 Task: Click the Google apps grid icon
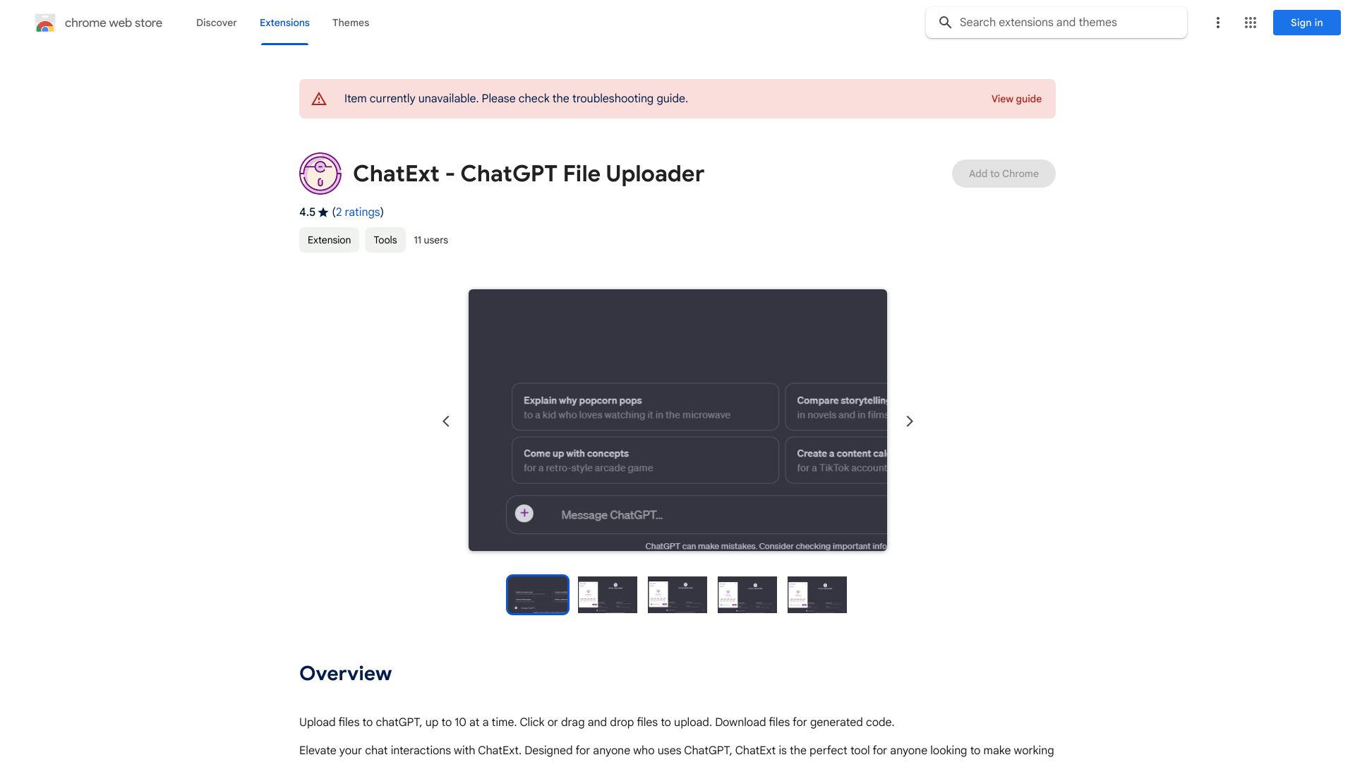1250,23
